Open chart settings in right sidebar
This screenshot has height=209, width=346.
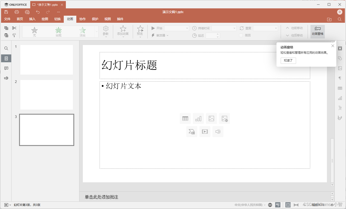[340, 98]
